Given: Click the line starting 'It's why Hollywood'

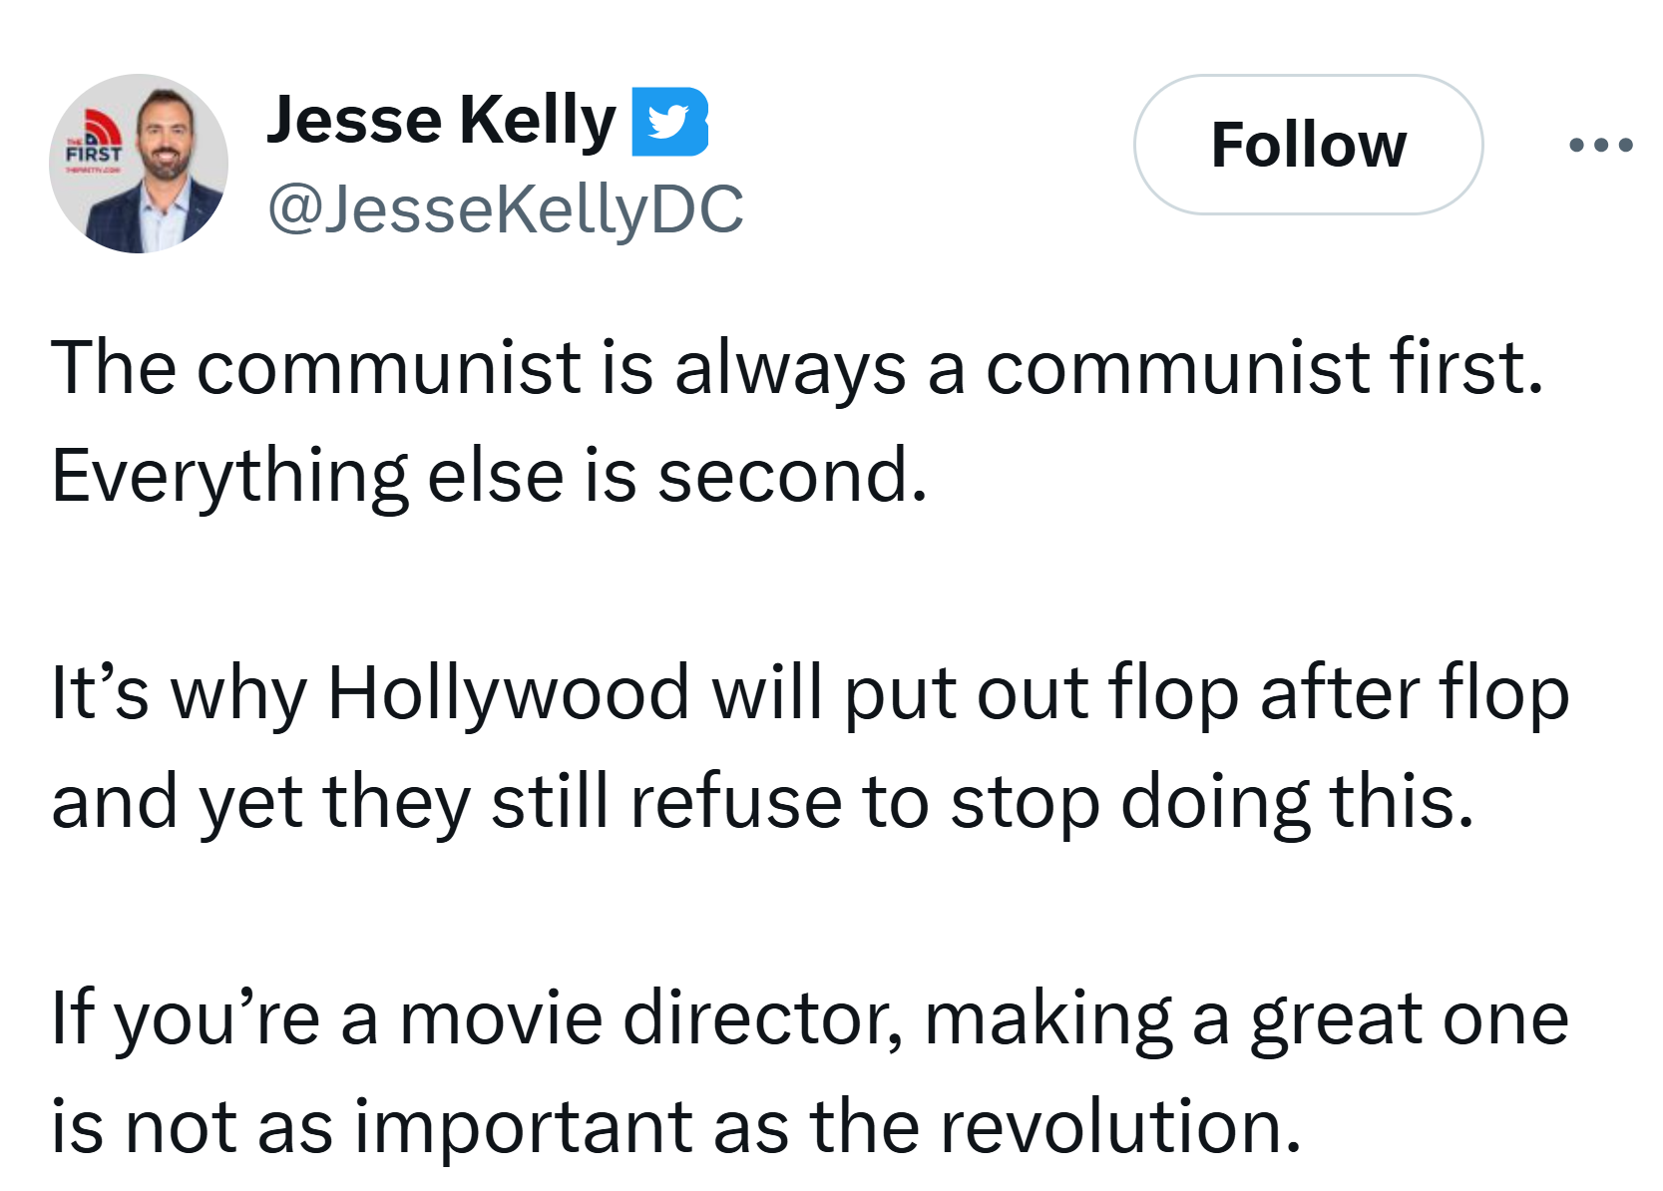Looking at the screenshot, I should tap(810, 693).
